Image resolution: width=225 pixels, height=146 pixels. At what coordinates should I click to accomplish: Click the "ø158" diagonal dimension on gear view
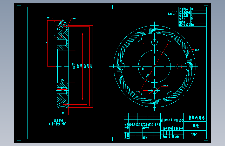point(147,76)
